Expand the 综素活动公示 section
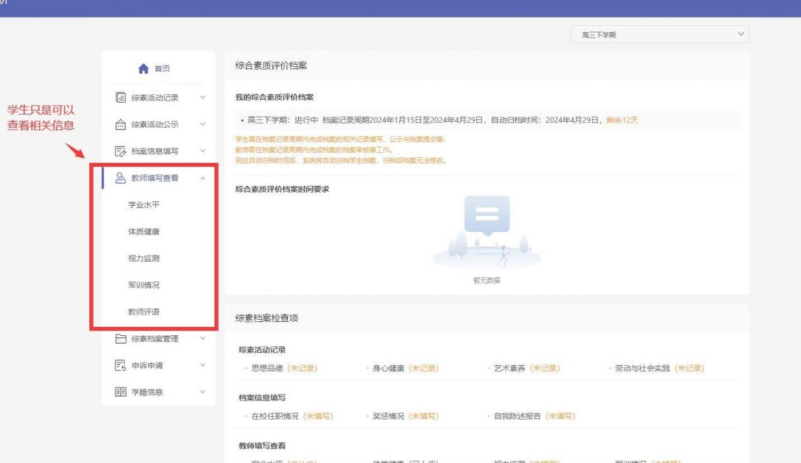 (204, 124)
